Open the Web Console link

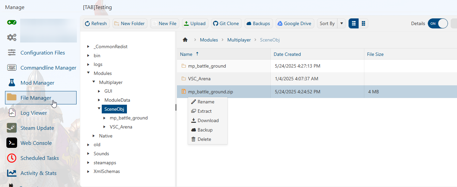36,143
